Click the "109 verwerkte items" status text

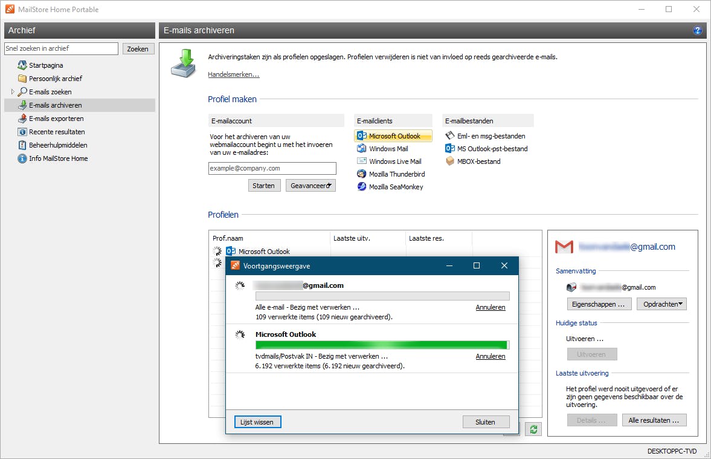pyautogui.click(x=324, y=317)
